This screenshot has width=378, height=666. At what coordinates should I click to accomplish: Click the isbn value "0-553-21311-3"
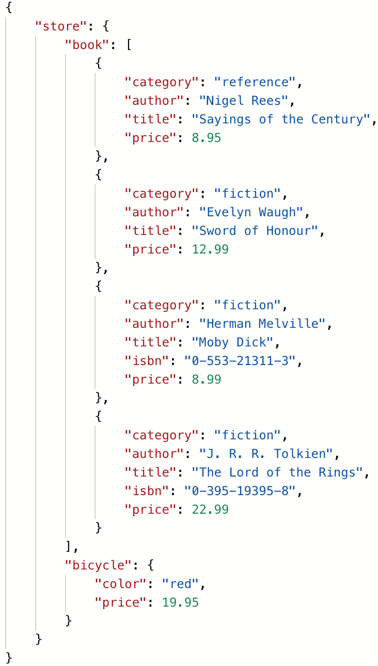(240, 361)
